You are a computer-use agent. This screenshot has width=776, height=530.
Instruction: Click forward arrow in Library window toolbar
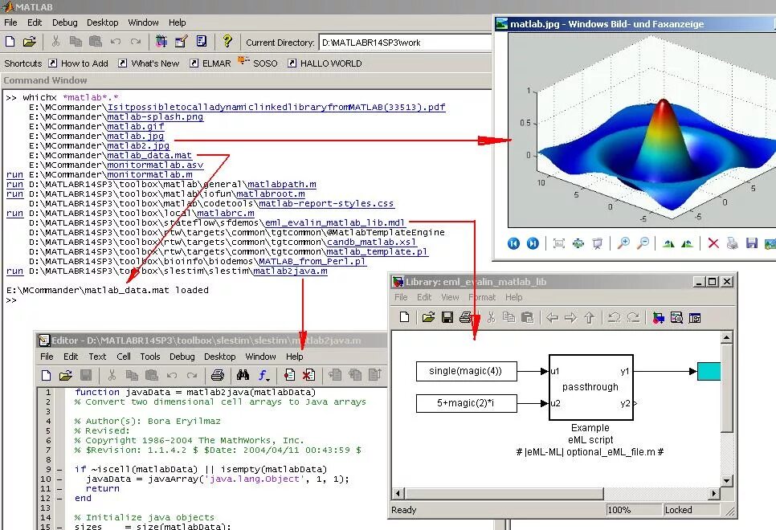point(570,318)
